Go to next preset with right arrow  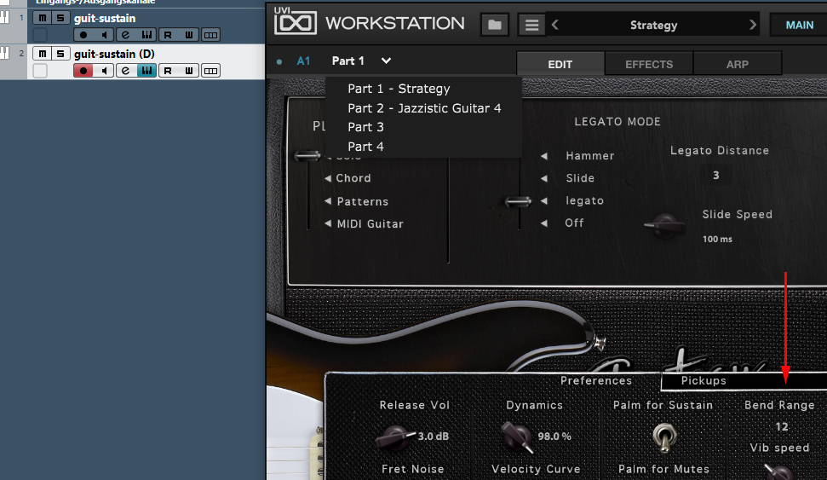[x=753, y=25]
